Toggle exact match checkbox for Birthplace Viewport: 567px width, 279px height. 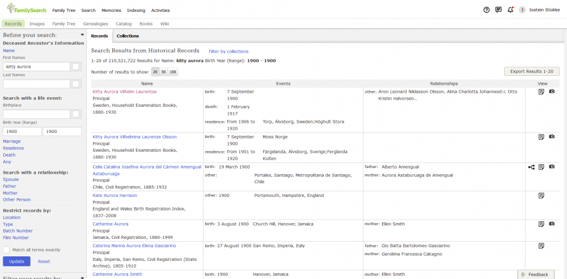click(76, 114)
